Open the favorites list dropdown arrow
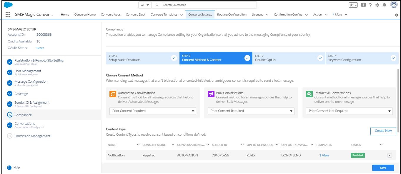This screenshot has height=174, width=401. [356, 5]
